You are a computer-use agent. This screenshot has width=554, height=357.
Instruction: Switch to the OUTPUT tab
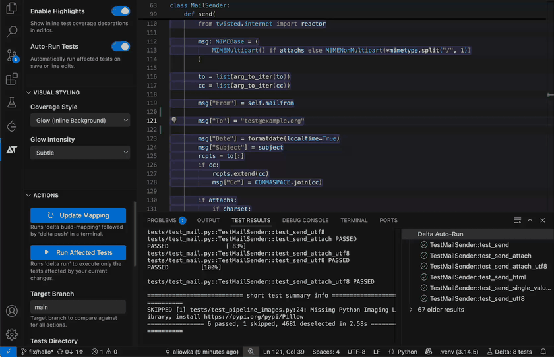pyautogui.click(x=208, y=220)
